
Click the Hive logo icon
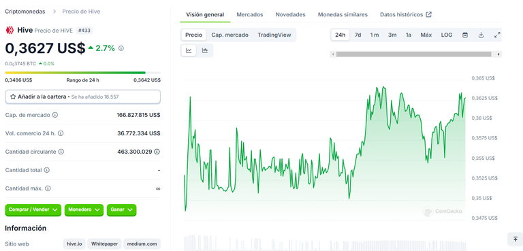point(10,31)
